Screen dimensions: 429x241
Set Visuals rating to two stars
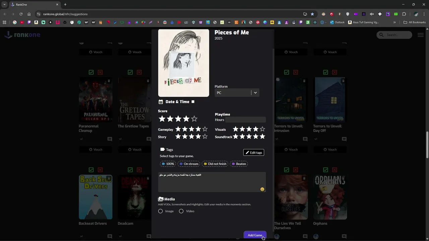(x=242, y=129)
